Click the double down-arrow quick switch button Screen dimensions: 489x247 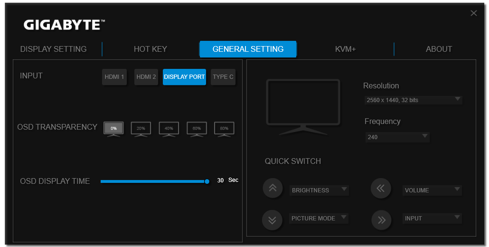(272, 220)
